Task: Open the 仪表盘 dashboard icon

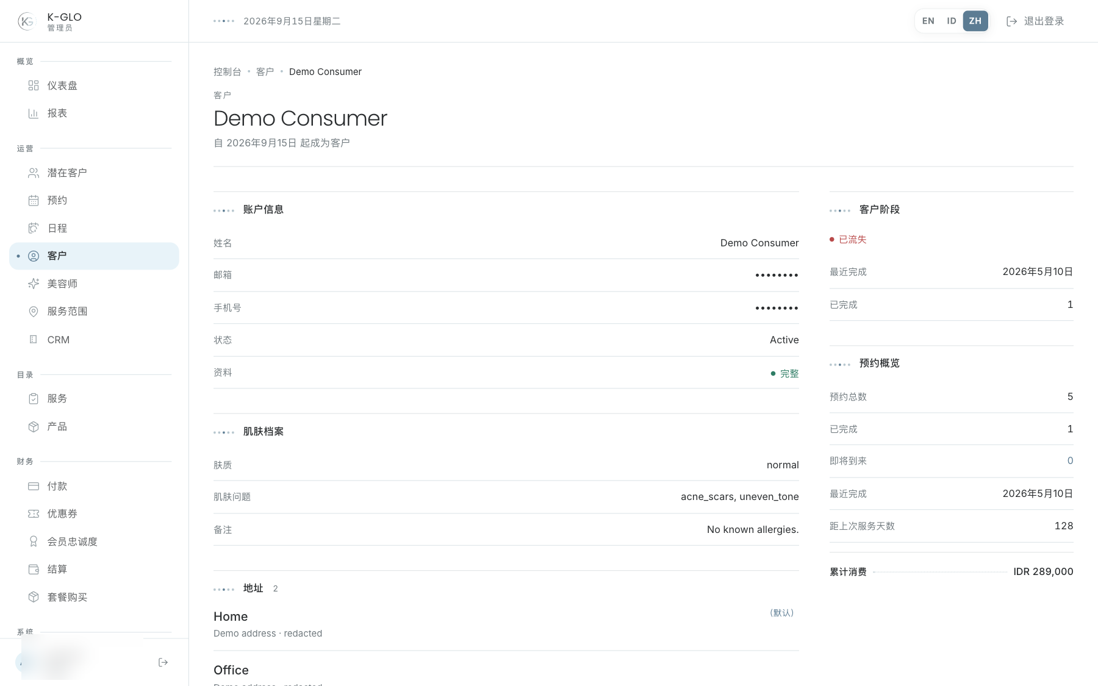Action: tap(34, 85)
